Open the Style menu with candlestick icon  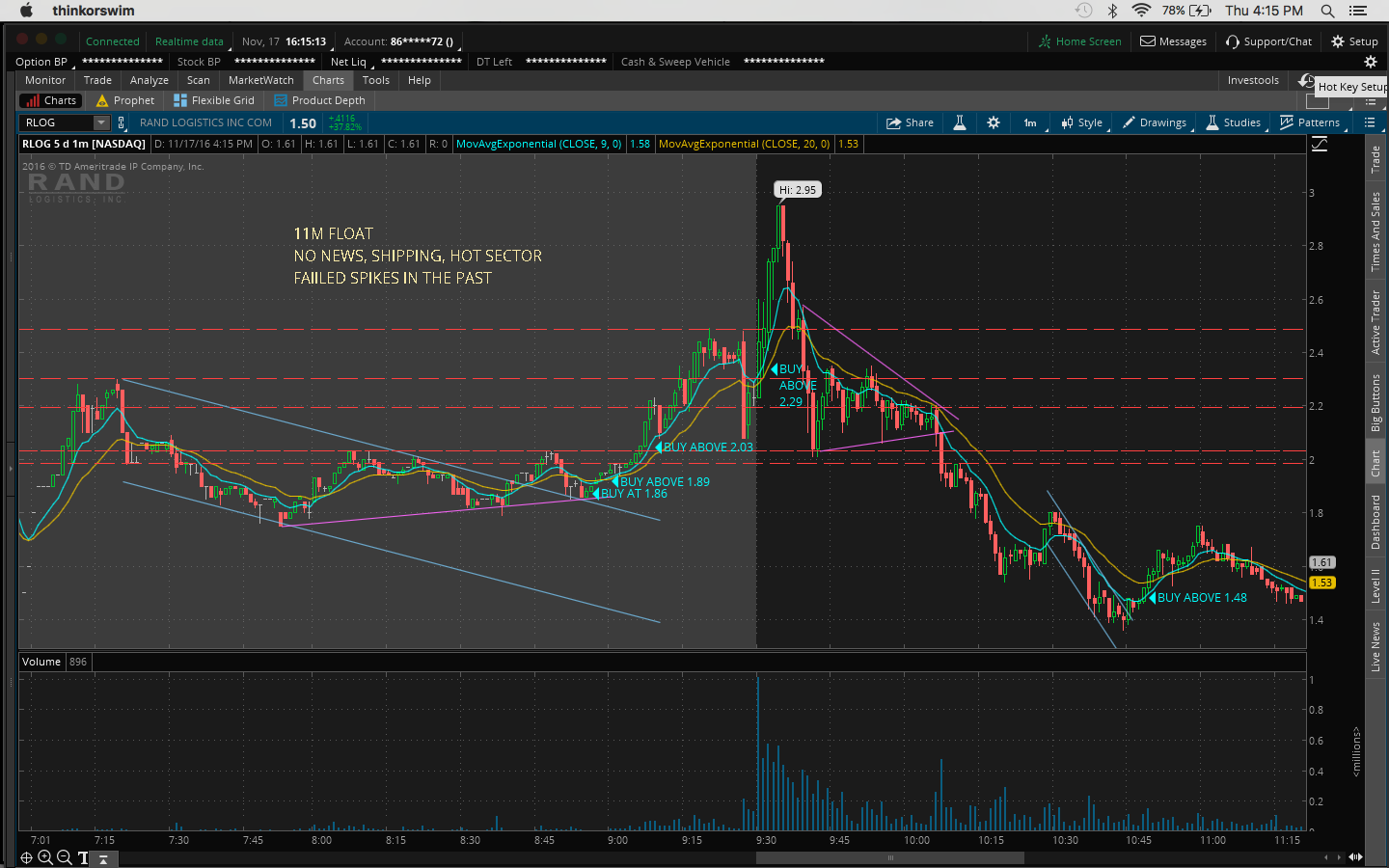1082,122
